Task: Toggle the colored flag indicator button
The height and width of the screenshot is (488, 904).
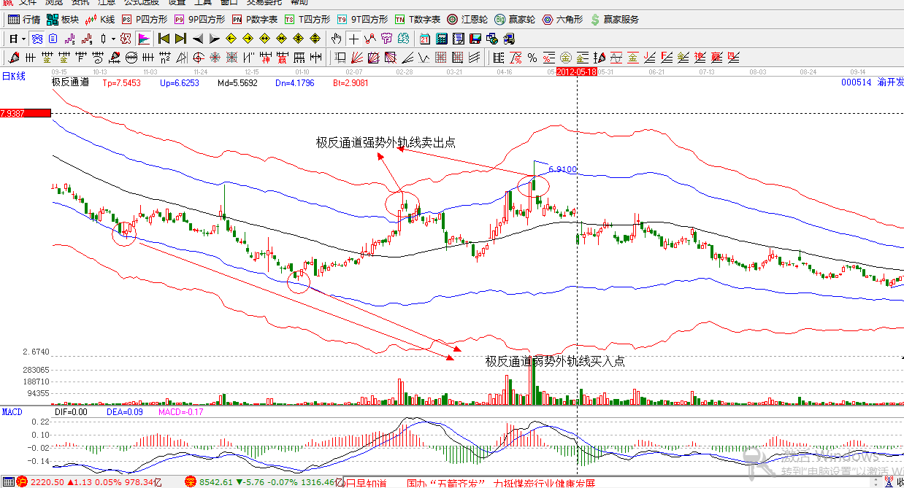Action: pos(144,39)
